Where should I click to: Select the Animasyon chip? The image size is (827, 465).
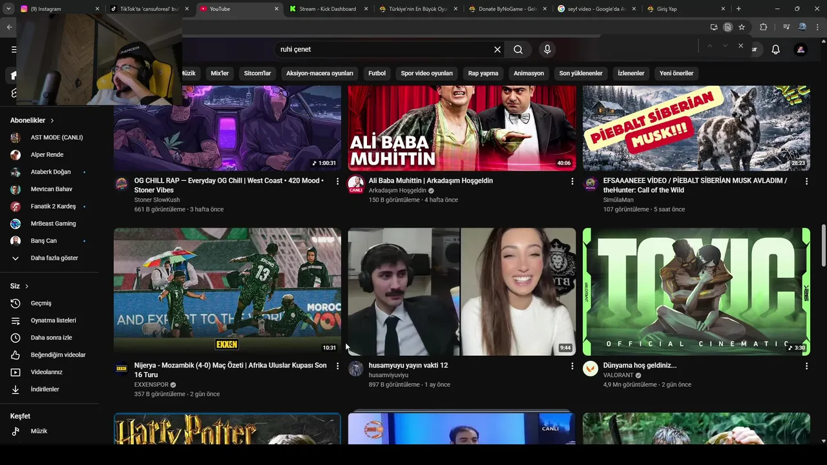[529, 74]
